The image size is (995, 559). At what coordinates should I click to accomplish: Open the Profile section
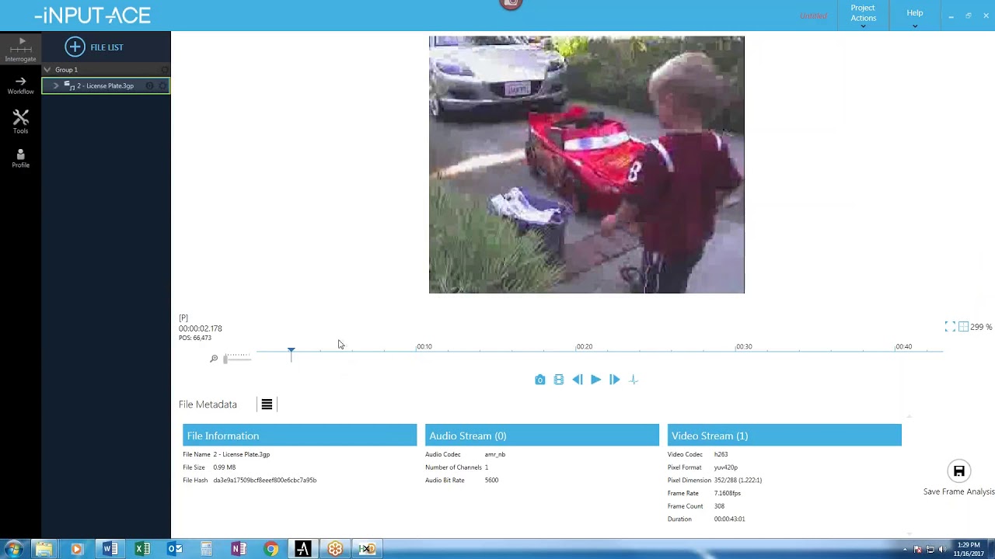pos(20,158)
